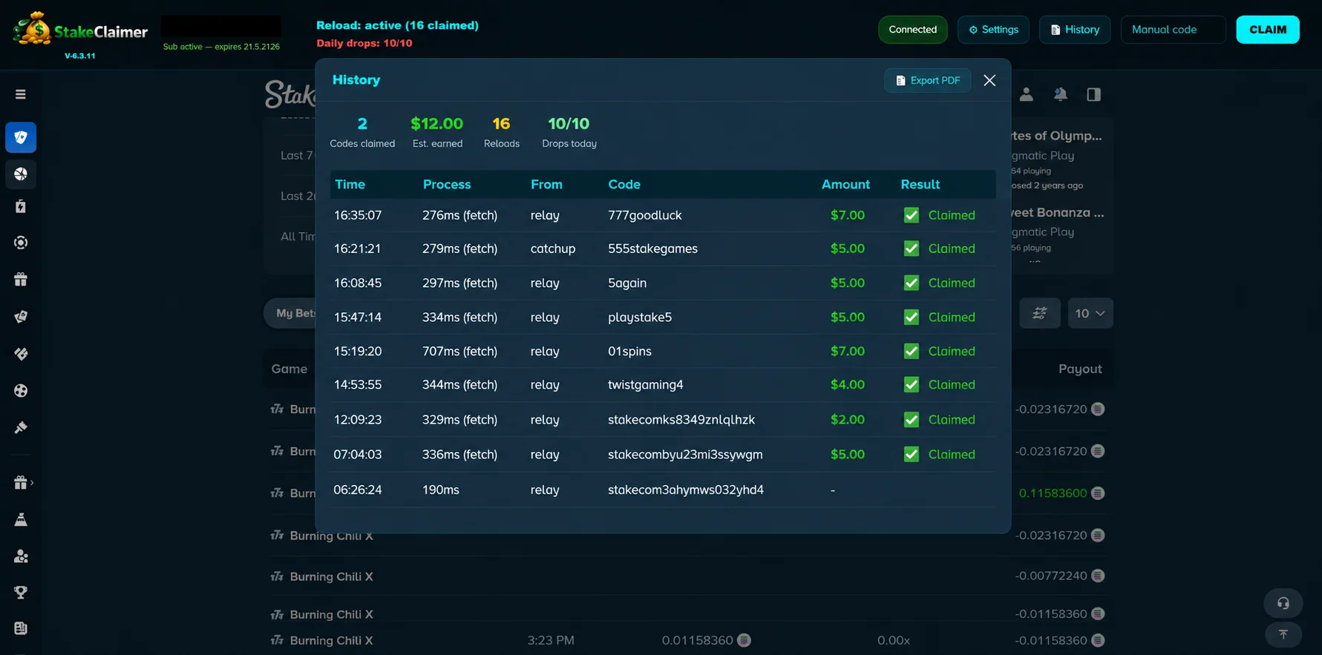Open the gift box promotions icon
This screenshot has width=1322, height=655.
(x=21, y=280)
